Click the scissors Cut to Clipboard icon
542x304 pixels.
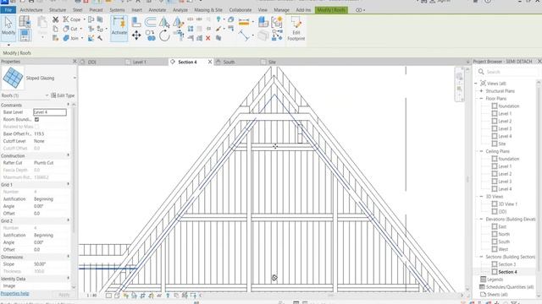point(55,19)
